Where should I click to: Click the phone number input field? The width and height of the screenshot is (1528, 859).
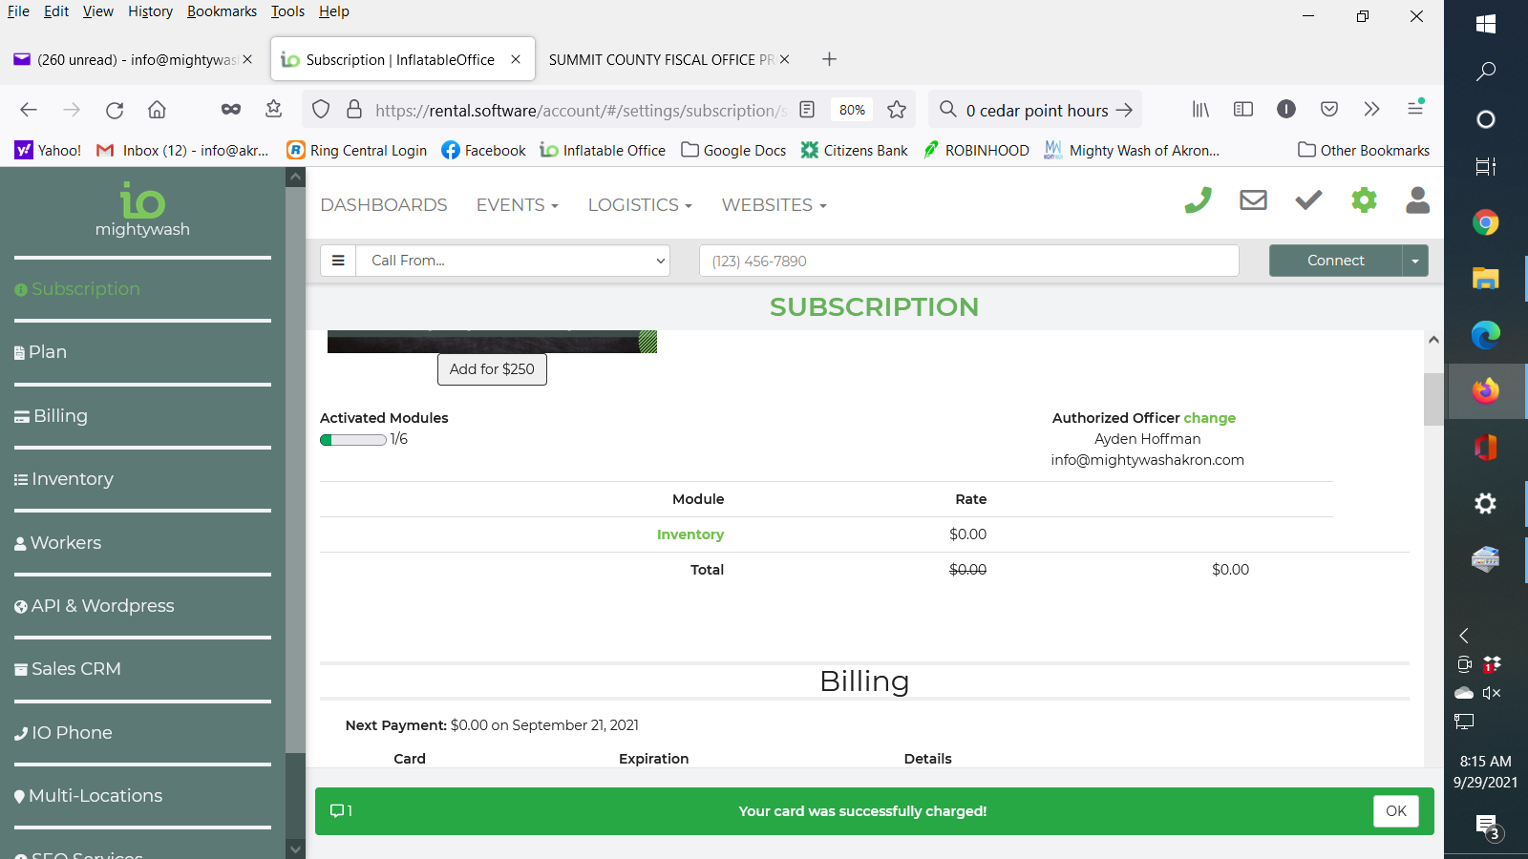[x=968, y=261]
